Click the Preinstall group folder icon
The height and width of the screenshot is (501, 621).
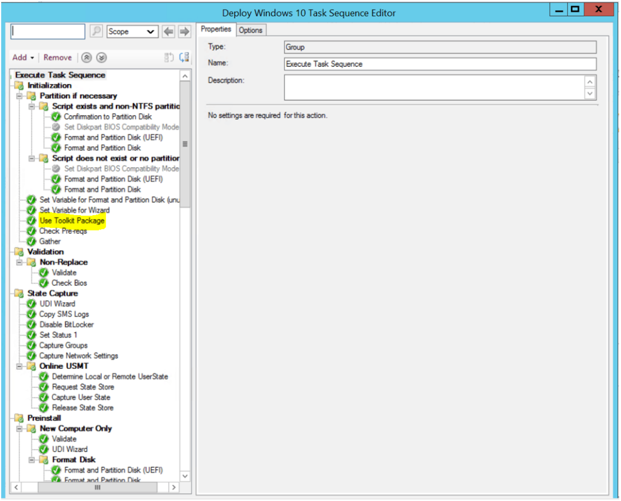(19, 418)
